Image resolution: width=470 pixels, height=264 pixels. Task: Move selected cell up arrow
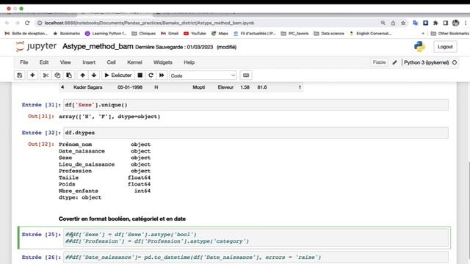click(82, 76)
